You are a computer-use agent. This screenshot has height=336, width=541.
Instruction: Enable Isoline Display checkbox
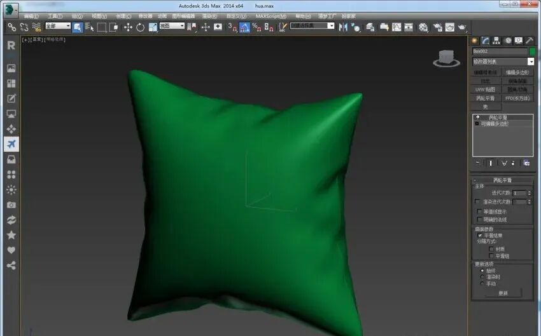(480, 212)
